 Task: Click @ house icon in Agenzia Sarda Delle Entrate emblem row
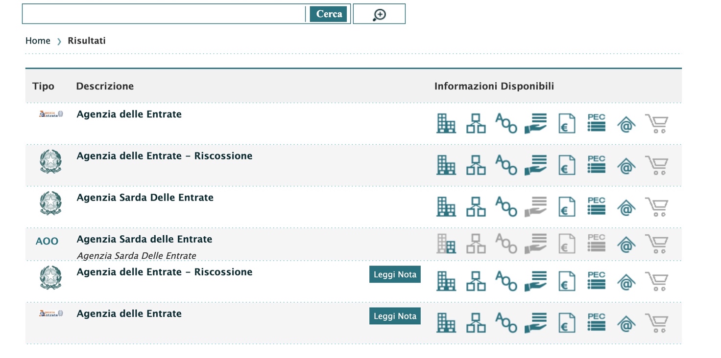(x=626, y=207)
